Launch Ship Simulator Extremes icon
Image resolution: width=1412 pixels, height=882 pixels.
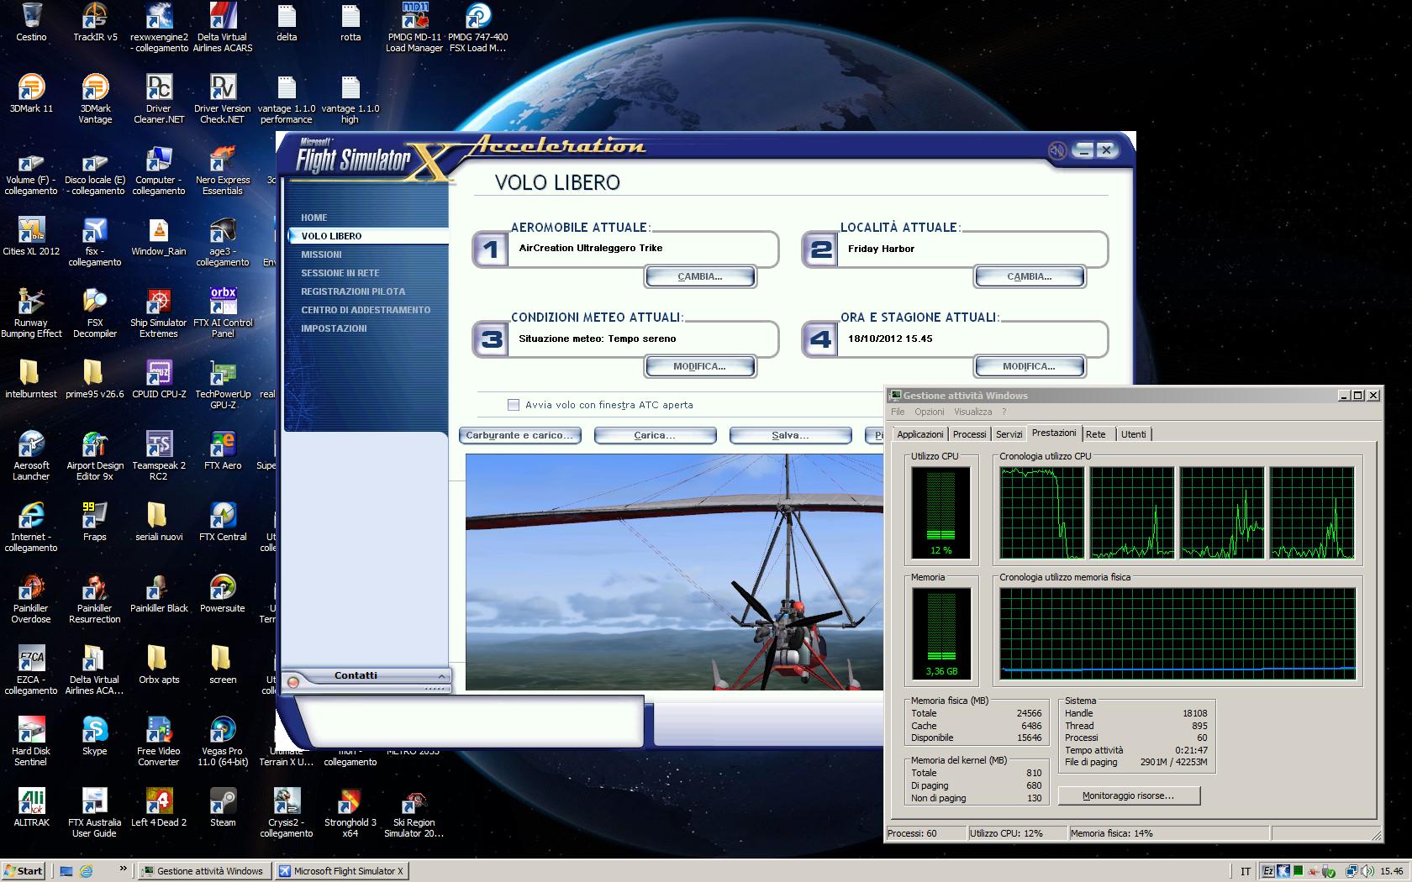pyautogui.click(x=159, y=312)
